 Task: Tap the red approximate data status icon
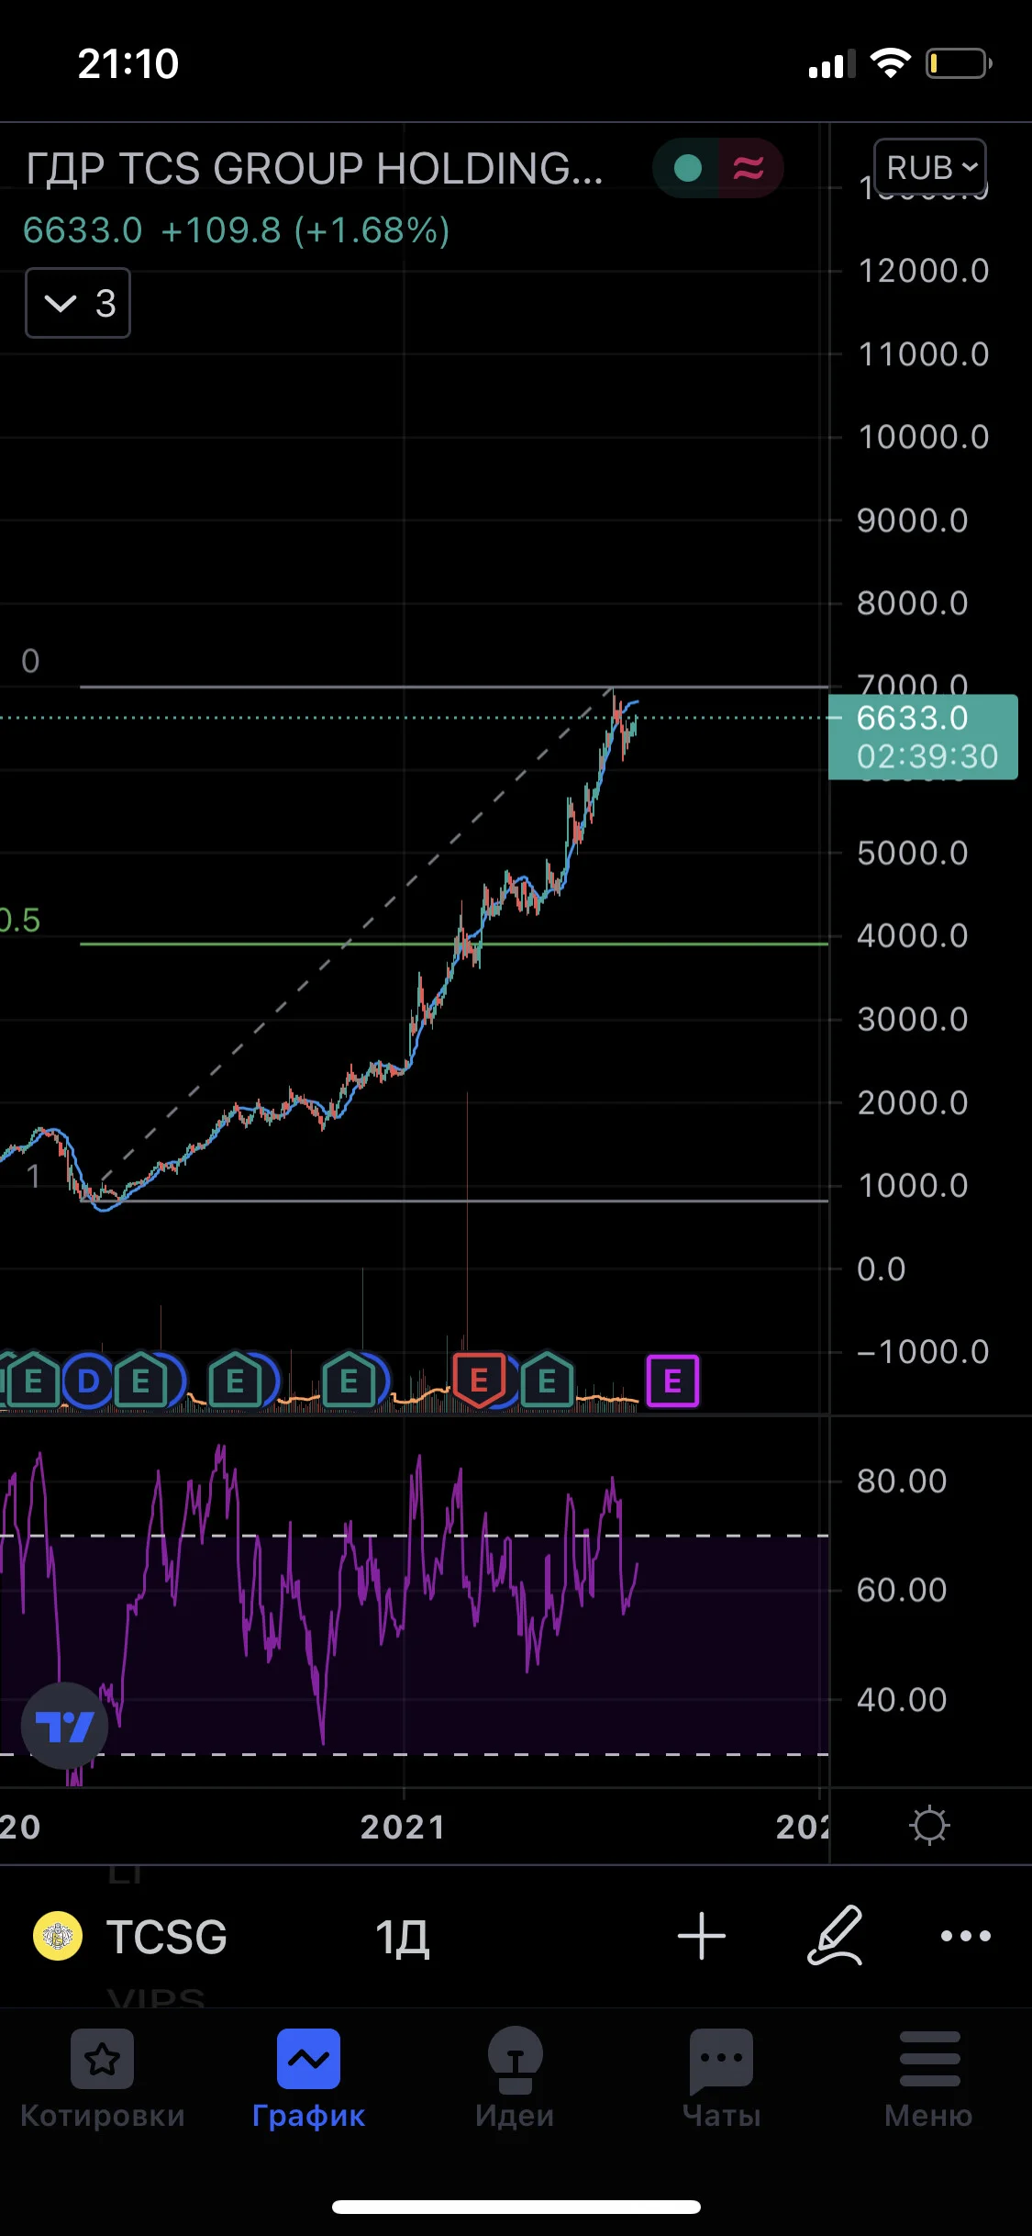(x=749, y=168)
